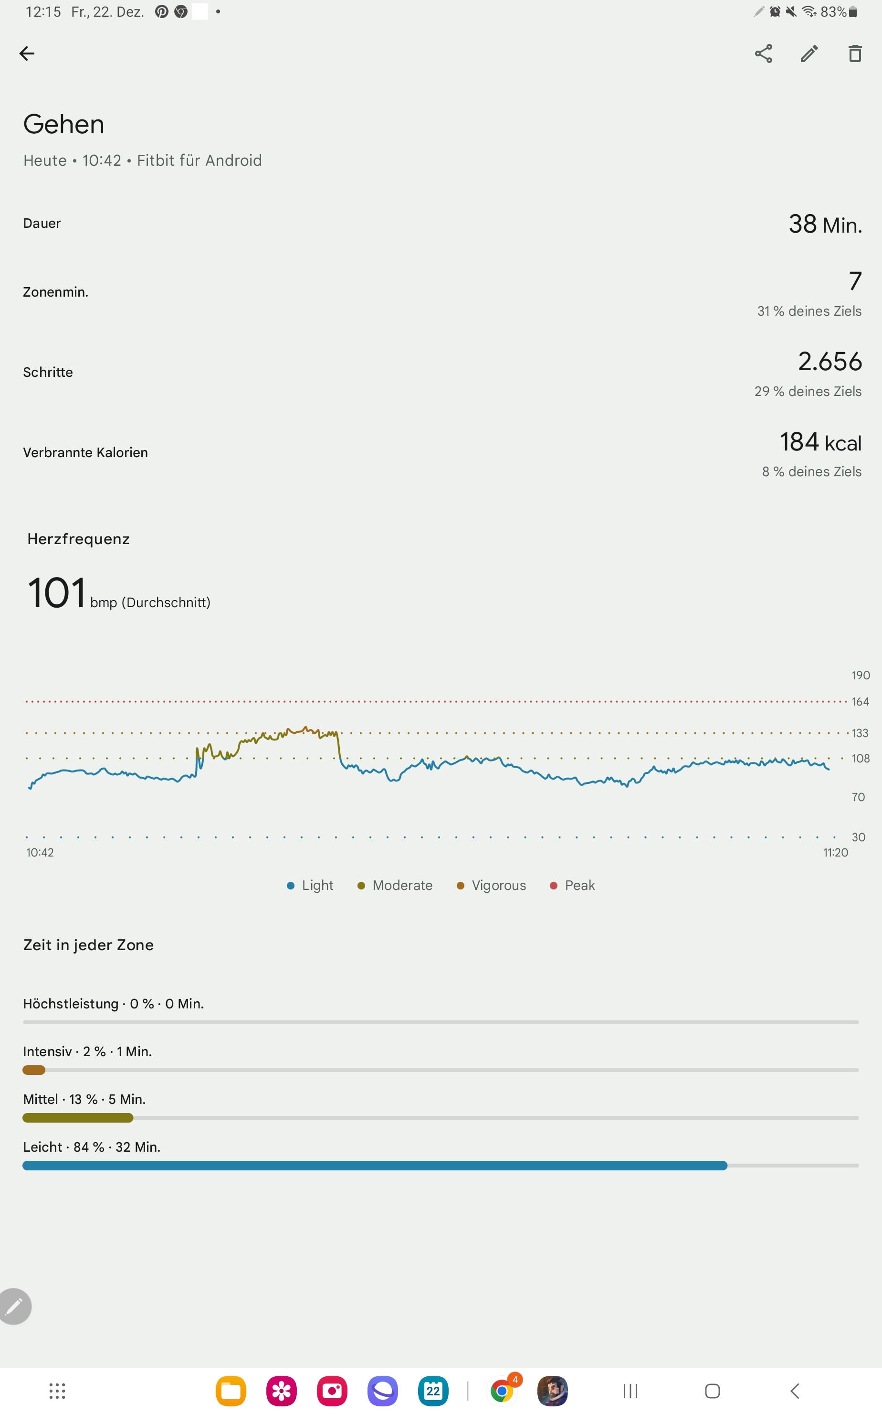This screenshot has width=882, height=1414.
Task: Launch the yellow My Files app
Action: click(231, 1391)
